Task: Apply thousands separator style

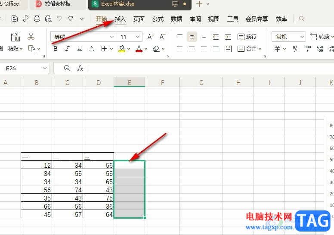Action: (x=308, y=49)
